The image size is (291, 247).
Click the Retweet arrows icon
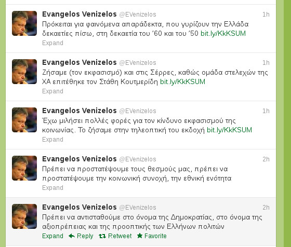(x=102, y=236)
